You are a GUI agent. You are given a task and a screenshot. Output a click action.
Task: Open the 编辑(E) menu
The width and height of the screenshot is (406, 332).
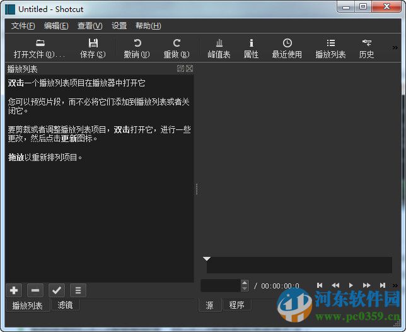(x=56, y=26)
